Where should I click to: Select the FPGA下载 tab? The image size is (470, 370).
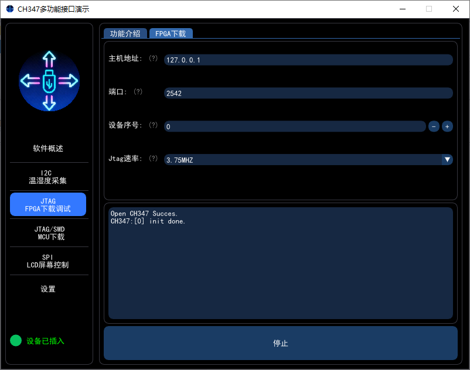coord(171,33)
